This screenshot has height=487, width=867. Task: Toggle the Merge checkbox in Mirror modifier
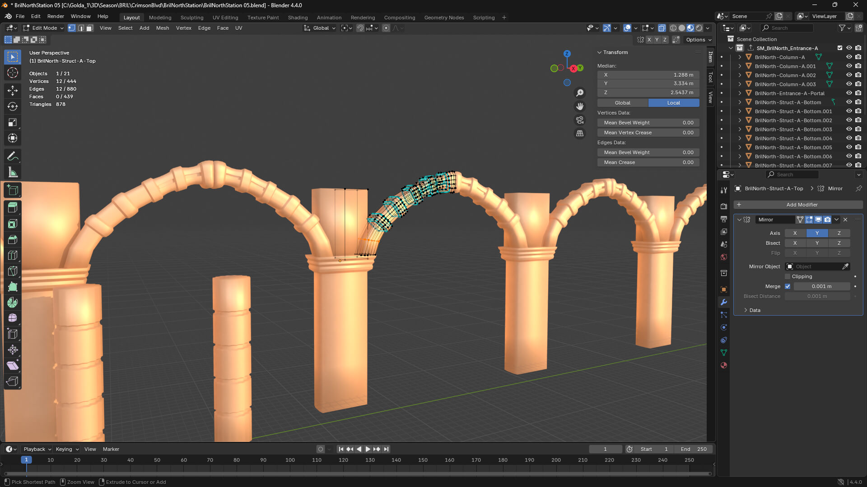pyautogui.click(x=788, y=286)
